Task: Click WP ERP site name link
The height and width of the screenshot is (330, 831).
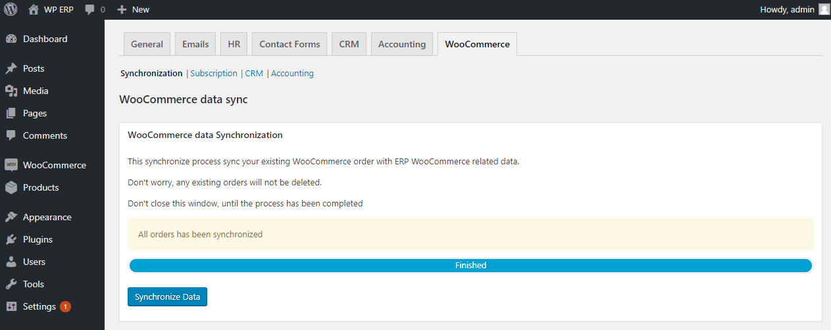Action: tap(59, 9)
